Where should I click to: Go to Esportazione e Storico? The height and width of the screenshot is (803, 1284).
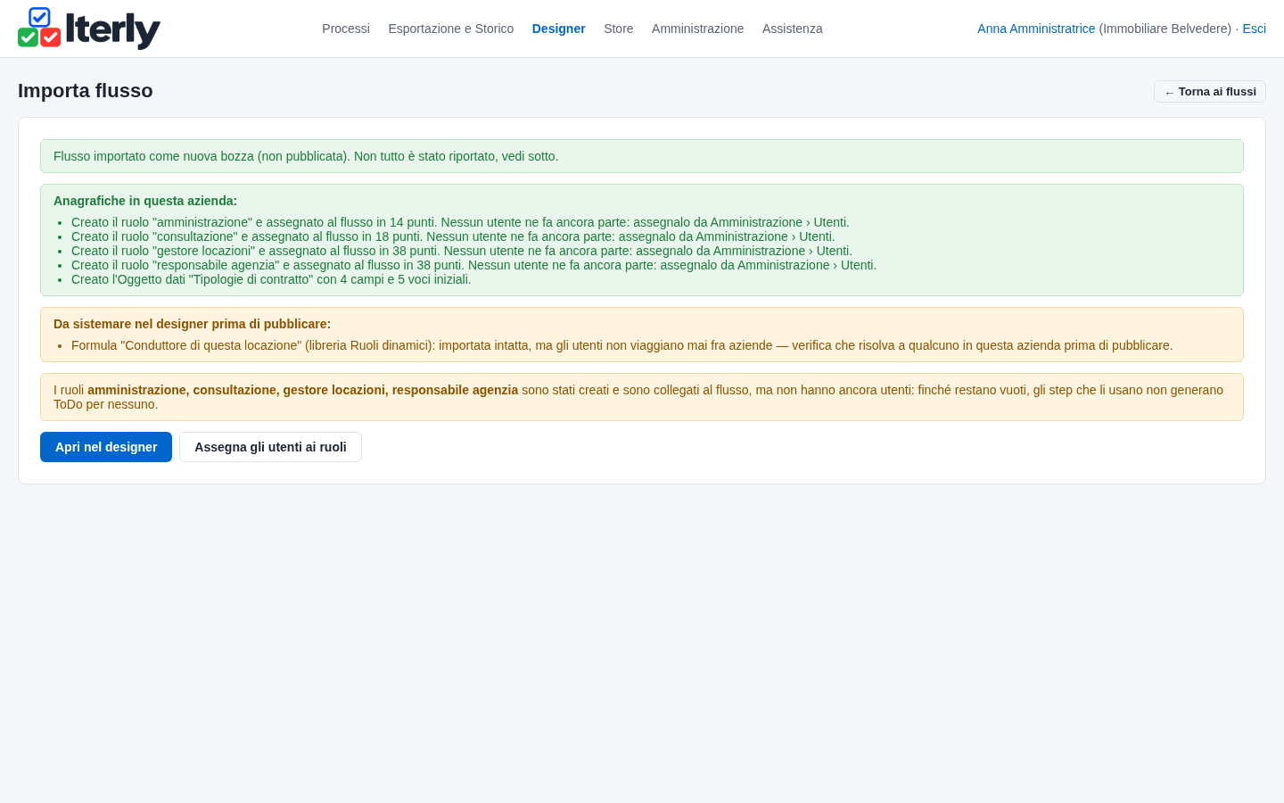point(451,29)
